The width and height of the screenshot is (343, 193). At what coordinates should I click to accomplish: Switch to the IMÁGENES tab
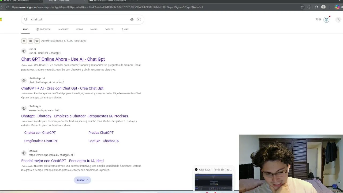pos(63,29)
